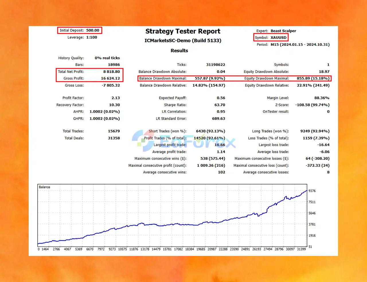Click Average profit trade value 1.14
The image size is (367, 282).
tap(221, 152)
